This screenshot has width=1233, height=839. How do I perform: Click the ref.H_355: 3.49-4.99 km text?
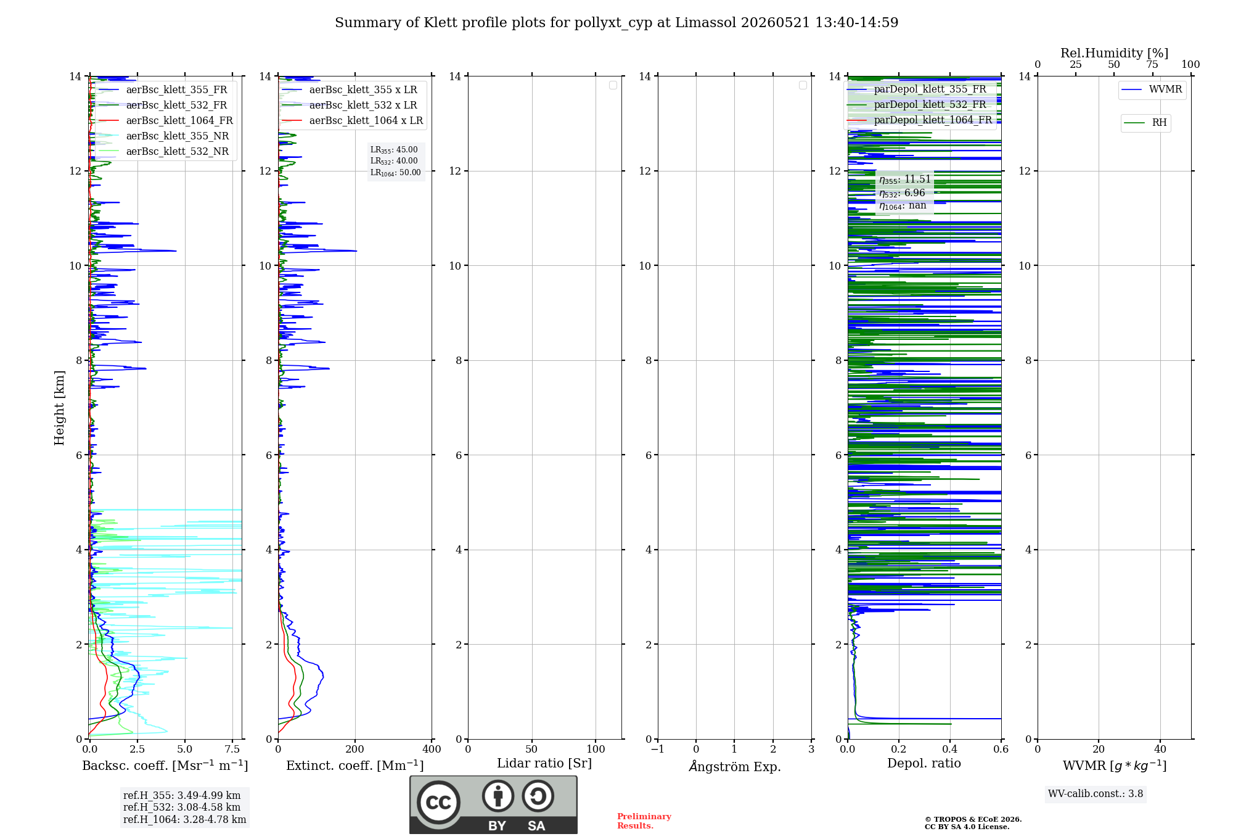(x=182, y=796)
